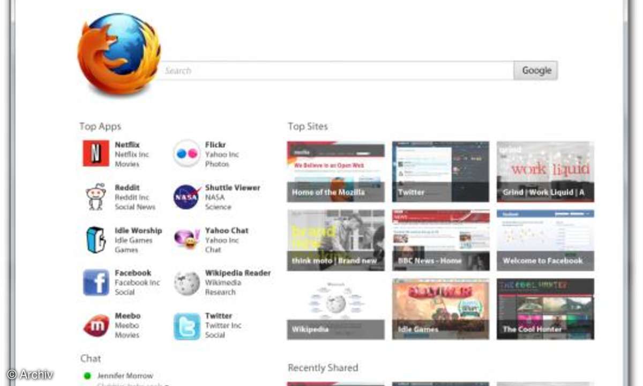Image resolution: width=643 pixels, height=386 pixels.
Task: Click the Google search button
Action: click(536, 70)
